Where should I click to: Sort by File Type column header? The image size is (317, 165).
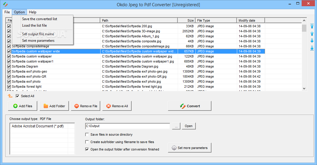(x=216, y=20)
